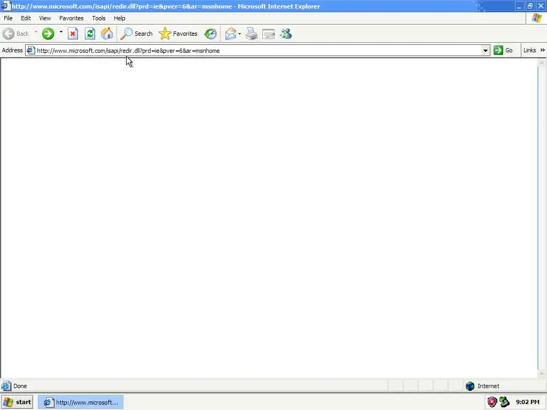Open the Mail options dropdown arrow
The image size is (547, 410).
point(240,34)
